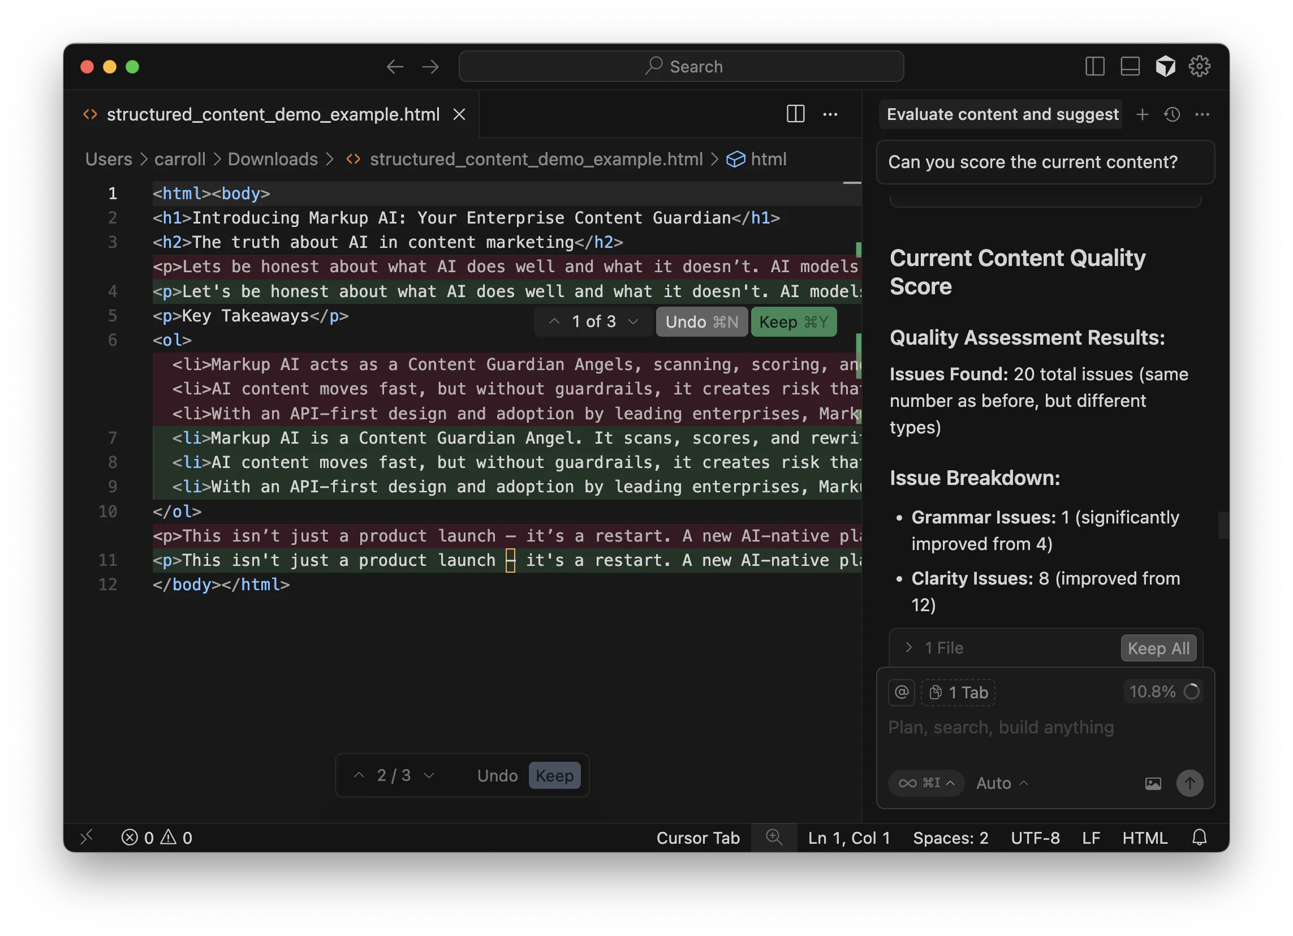Click Keep ⌘Y on the inline diff
The width and height of the screenshot is (1293, 936).
[x=794, y=321]
